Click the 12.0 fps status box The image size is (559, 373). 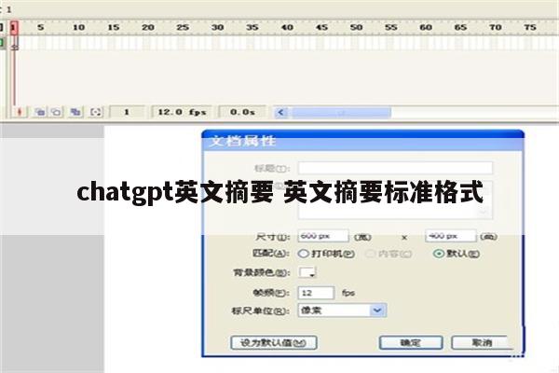tap(182, 112)
